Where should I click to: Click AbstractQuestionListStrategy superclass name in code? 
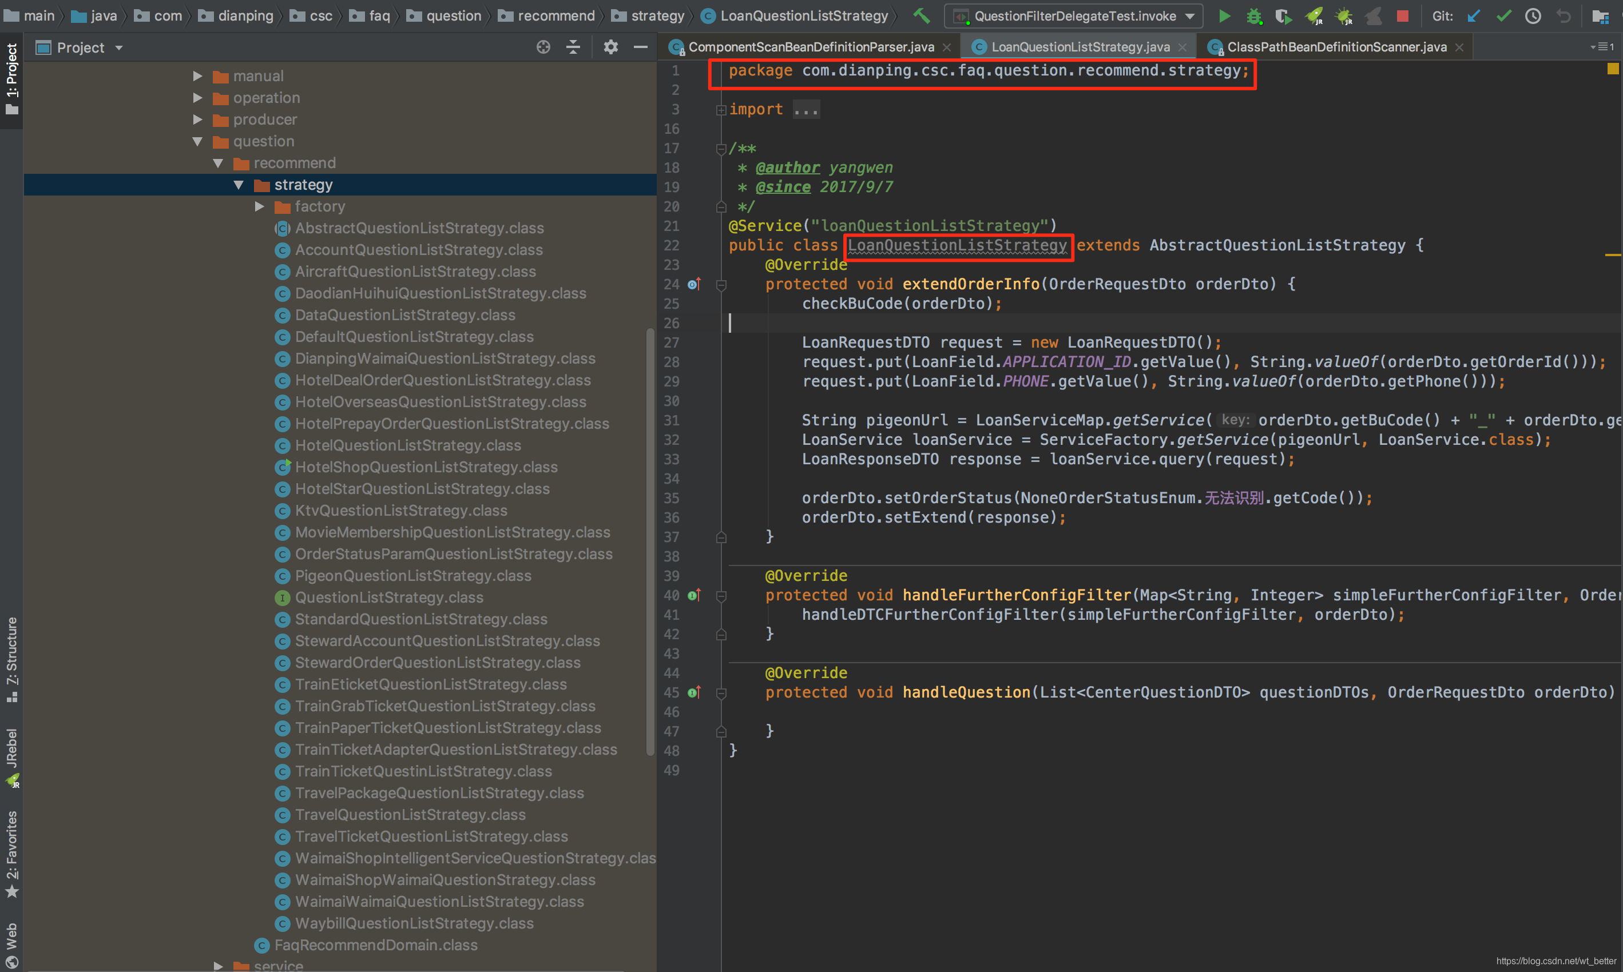[x=1277, y=246]
